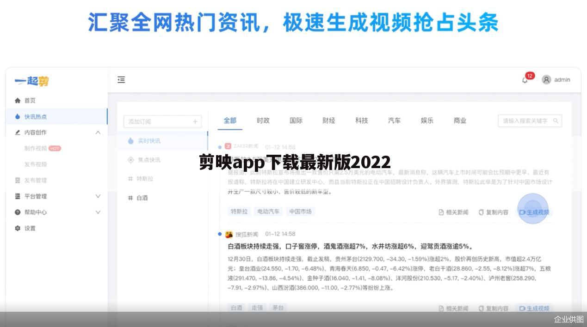Screen dimensions: 587x327
Task: Click the 一起剪 logo
Action: tap(31, 81)
